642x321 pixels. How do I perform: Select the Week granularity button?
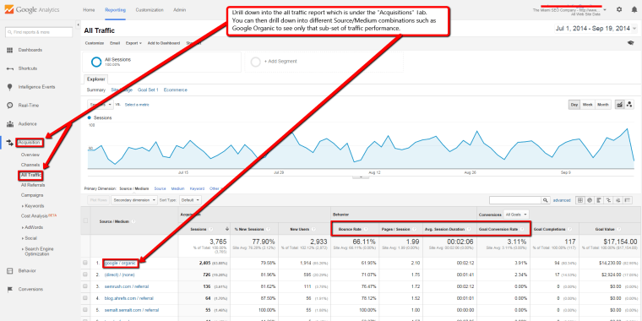[x=588, y=105]
